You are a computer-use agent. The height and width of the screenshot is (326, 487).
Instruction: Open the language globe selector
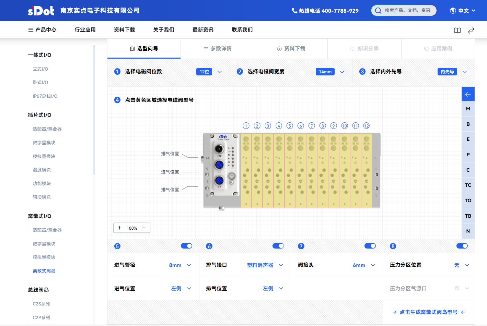pos(462,11)
